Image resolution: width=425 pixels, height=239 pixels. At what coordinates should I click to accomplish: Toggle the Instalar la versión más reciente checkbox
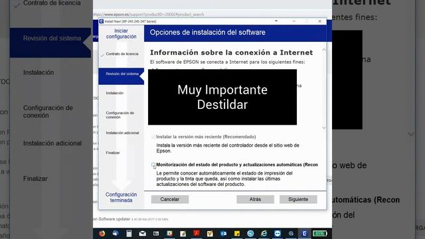click(153, 137)
